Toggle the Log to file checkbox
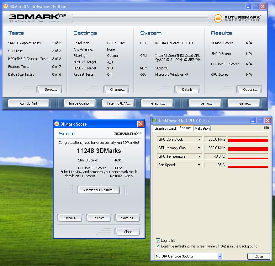Viewport: 275px width, 266px height. pyautogui.click(x=158, y=241)
